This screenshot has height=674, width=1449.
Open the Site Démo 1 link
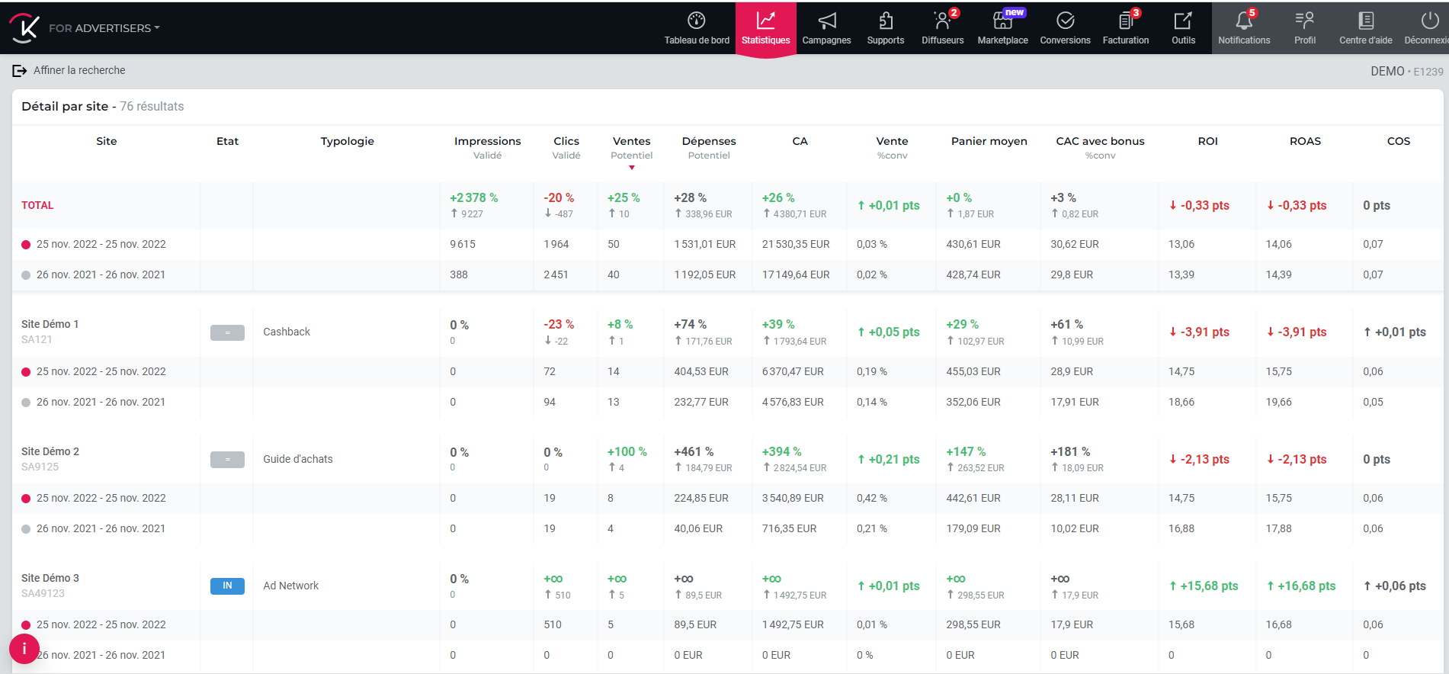(x=50, y=324)
